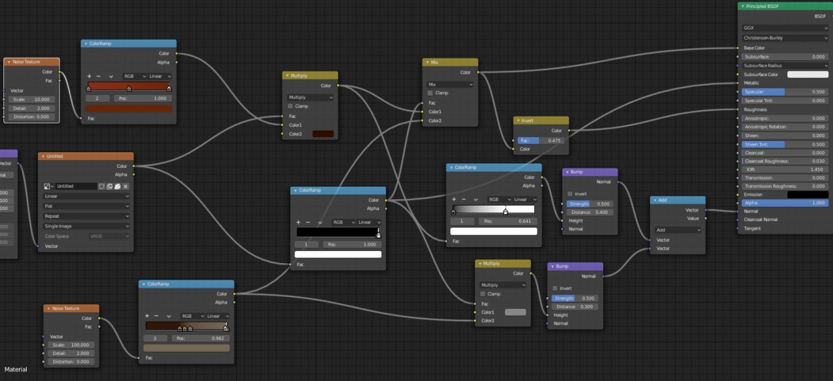The width and height of the screenshot is (833, 381).
Task: Click the Alpha slider on Principled BSDF
Action: point(784,203)
